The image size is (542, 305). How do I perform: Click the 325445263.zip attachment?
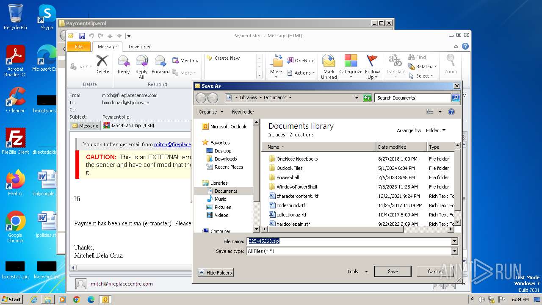(x=128, y=125)
